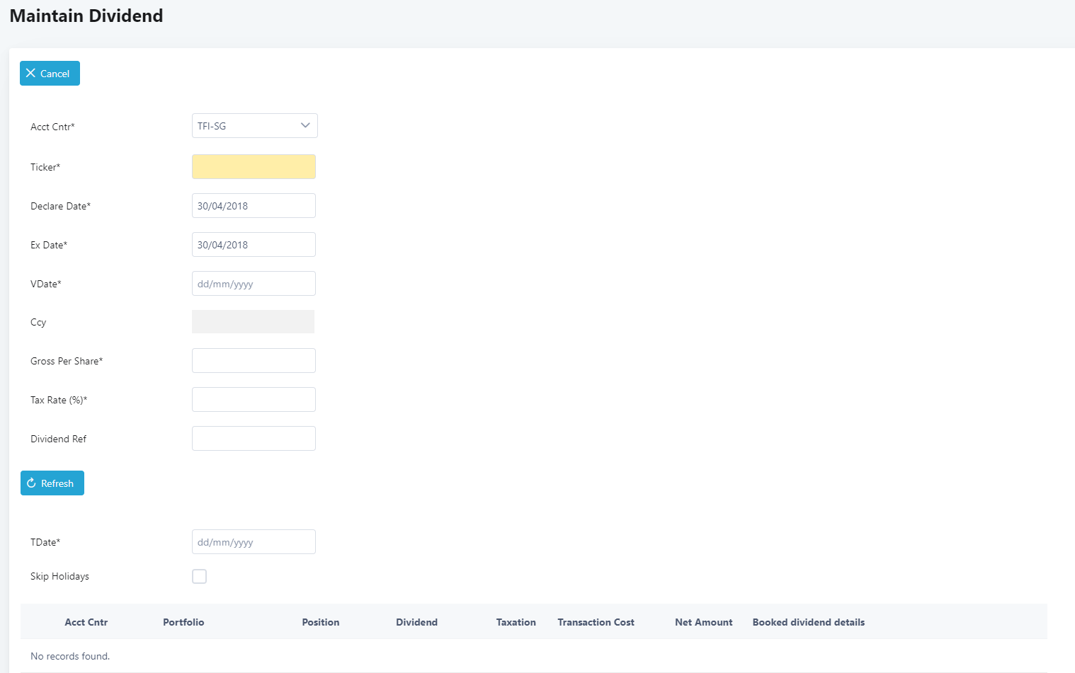Click the X icon on Cancel button
Image resolution: width=1075 pixels, height=673 pixels.
click(30, 74)
